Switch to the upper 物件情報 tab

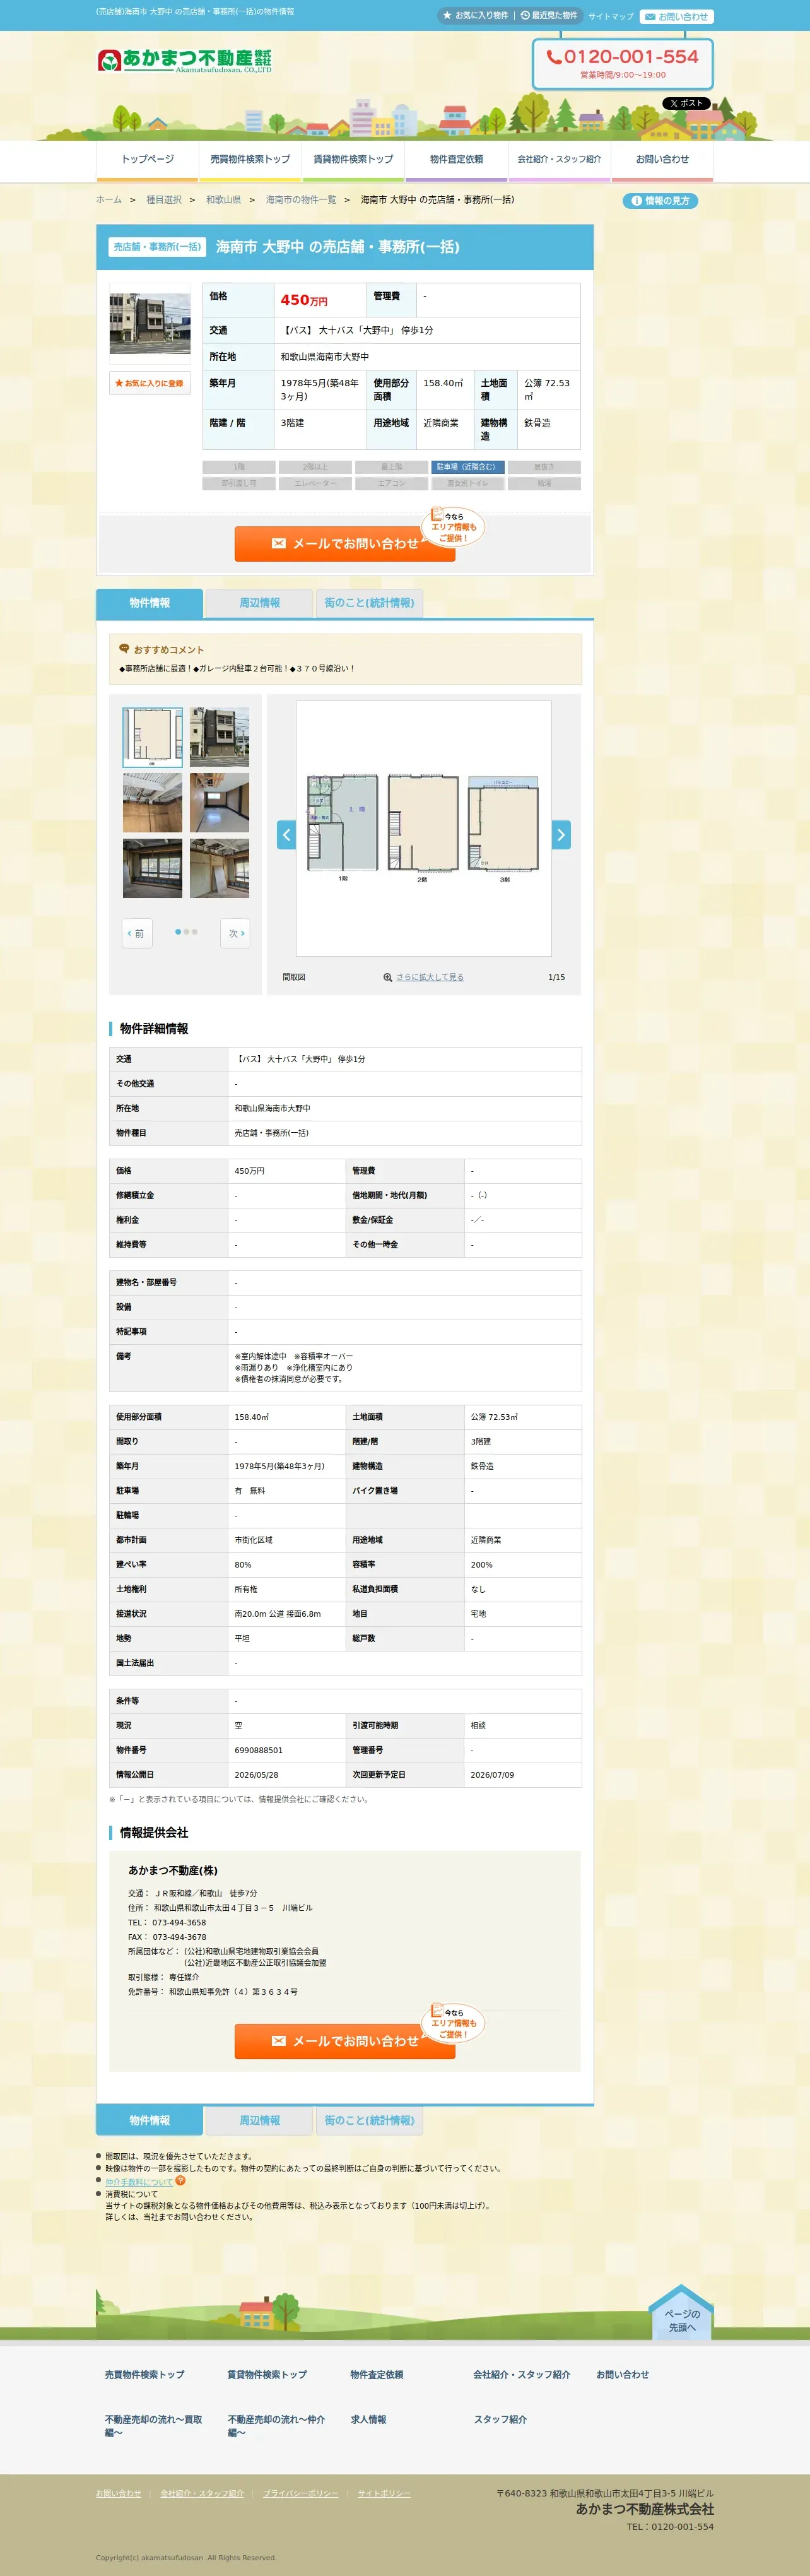click(149, 603)
